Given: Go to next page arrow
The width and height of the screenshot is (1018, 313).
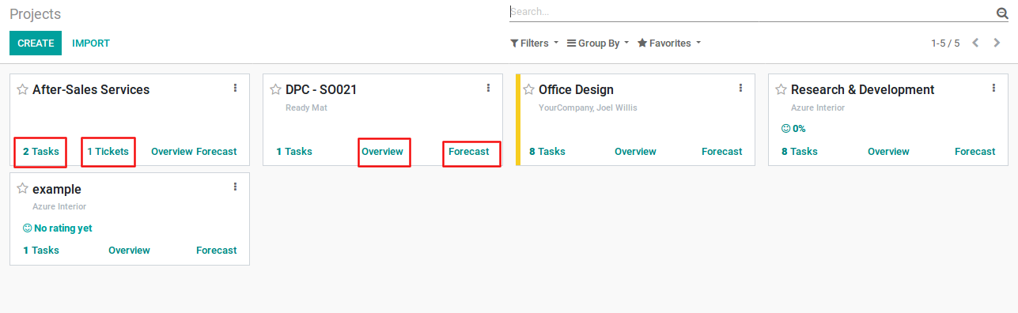Looking at the screenshot, I should pyautogui.click(x=997, y=43).
